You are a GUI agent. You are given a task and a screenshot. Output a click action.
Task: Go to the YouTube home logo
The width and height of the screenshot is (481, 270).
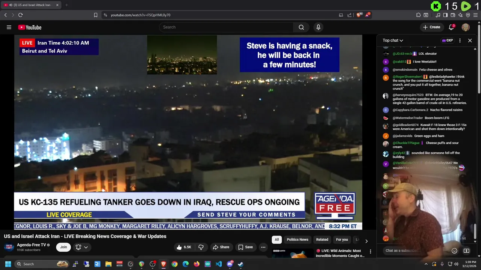click(x=30, y=27)
